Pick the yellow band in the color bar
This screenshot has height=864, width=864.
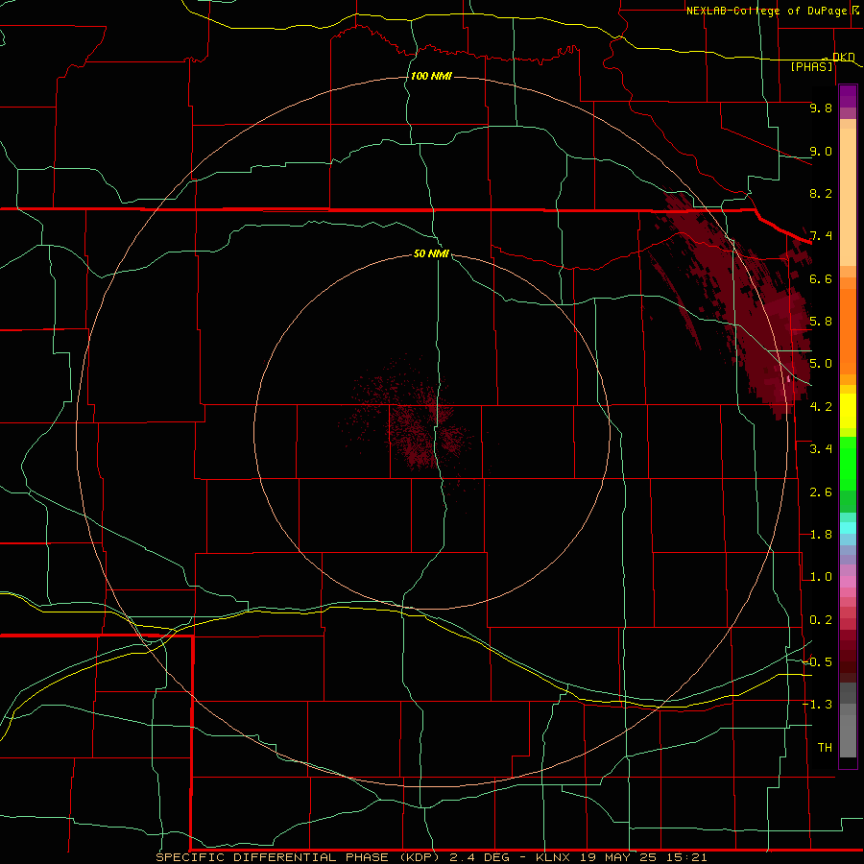(x=848, y=411)
